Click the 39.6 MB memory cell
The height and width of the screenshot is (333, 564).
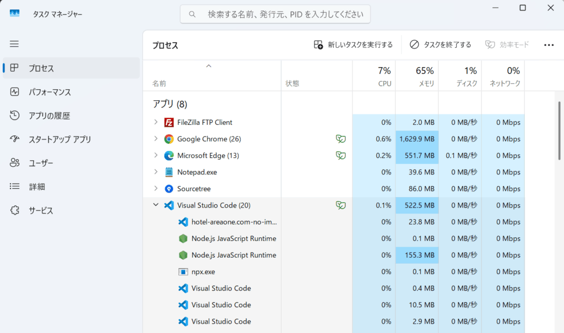[x=417, y=172]
